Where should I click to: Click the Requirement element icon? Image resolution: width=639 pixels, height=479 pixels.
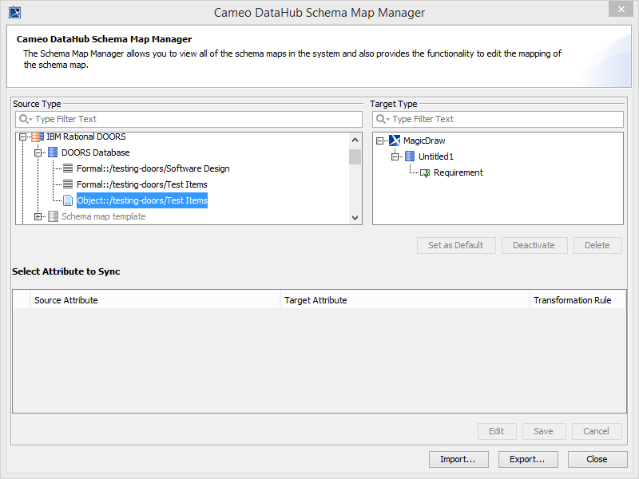point(425,172)
